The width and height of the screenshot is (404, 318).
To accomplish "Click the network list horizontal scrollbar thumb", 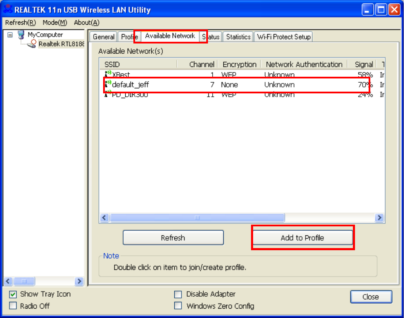I will (197, 218).
